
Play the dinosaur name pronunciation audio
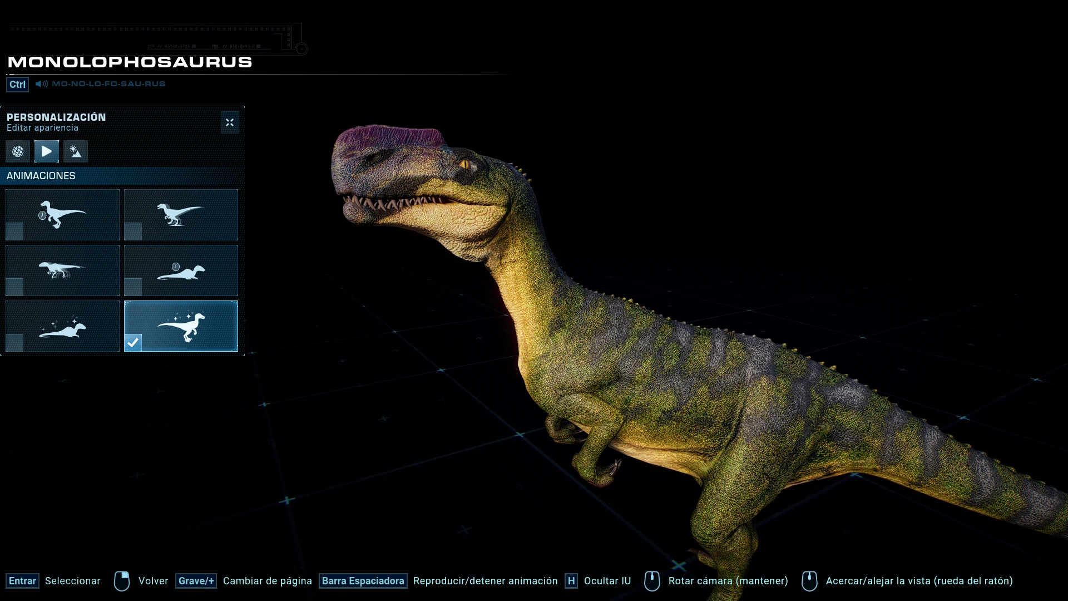tap(42, 84)
